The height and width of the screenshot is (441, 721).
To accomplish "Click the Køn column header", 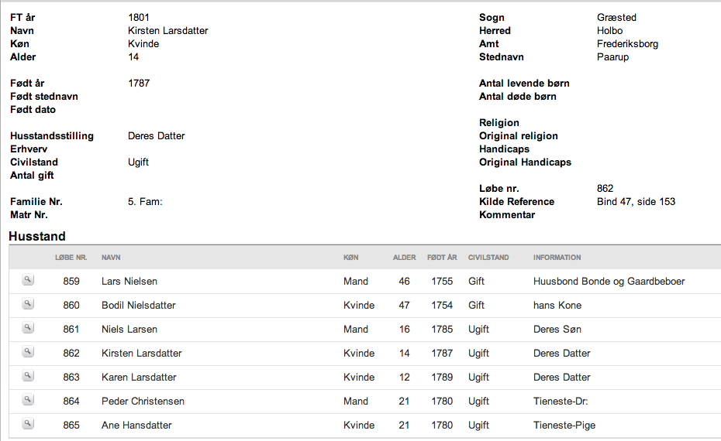I will coord(351,258).
